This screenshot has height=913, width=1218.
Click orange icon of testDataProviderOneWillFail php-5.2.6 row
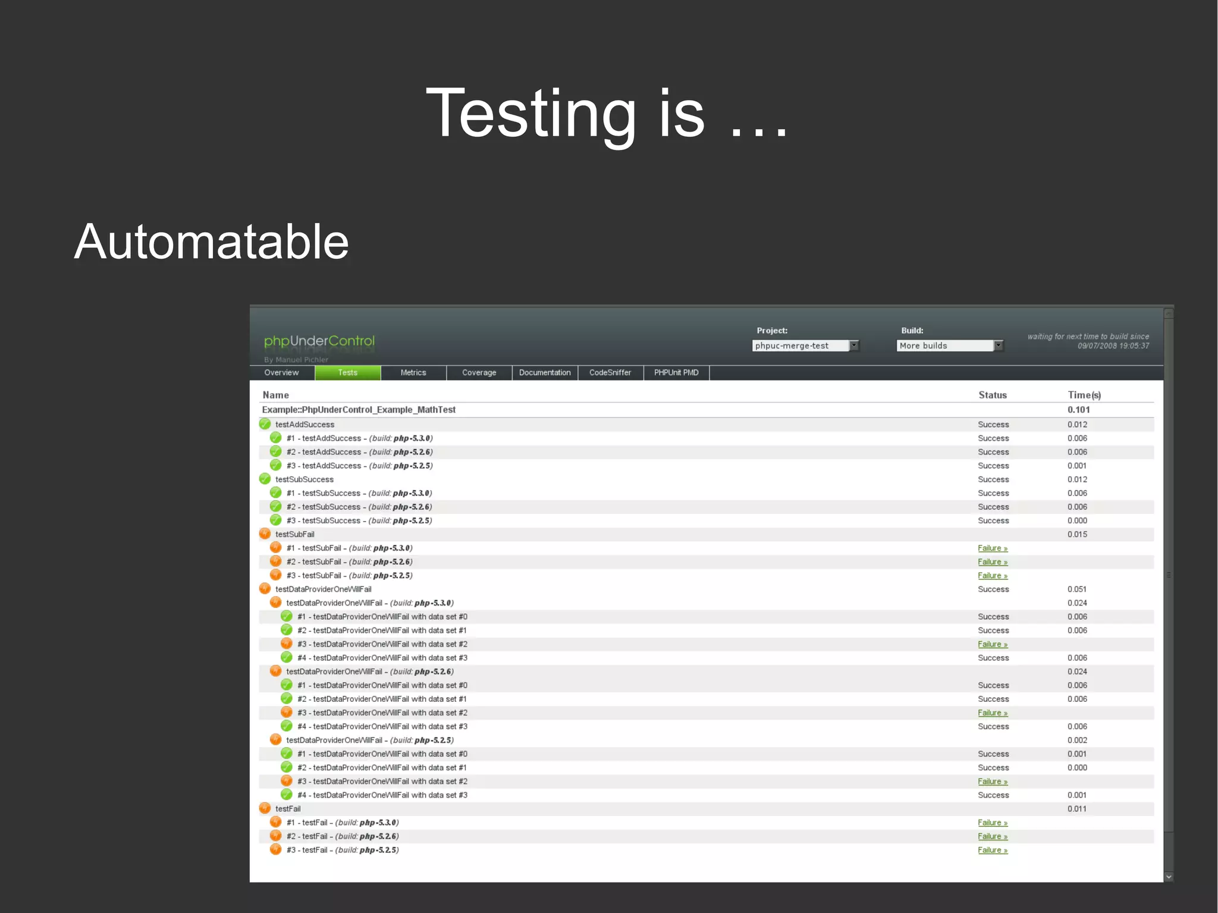click(276, 671)
